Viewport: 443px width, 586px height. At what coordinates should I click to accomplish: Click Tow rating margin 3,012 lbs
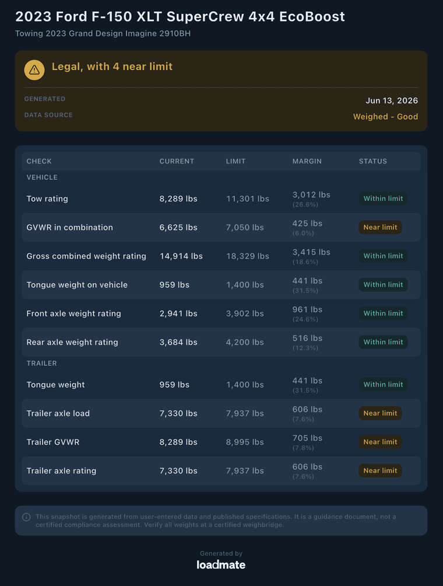coord(312,195)
